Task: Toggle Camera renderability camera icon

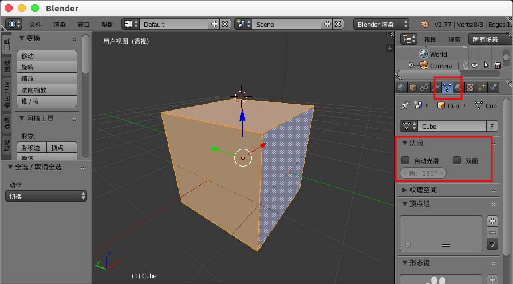Action: point(498,65)
